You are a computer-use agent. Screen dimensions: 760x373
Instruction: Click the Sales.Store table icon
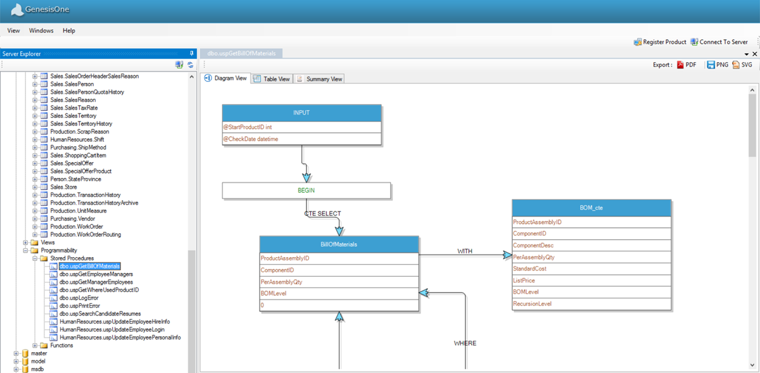click(44, 187)
